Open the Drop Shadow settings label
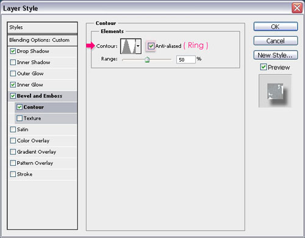 pos(33,51)
